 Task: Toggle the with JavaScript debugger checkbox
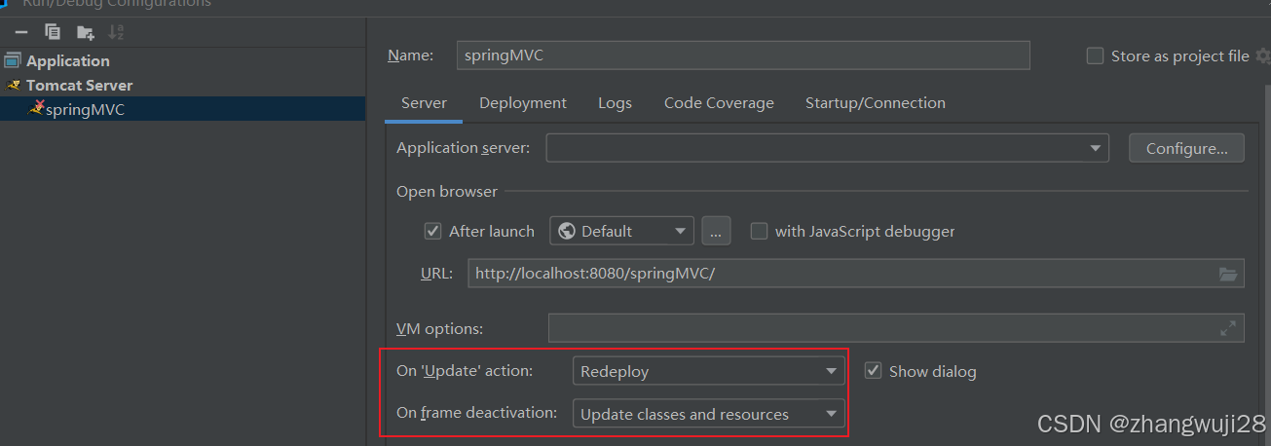(759, 231)
